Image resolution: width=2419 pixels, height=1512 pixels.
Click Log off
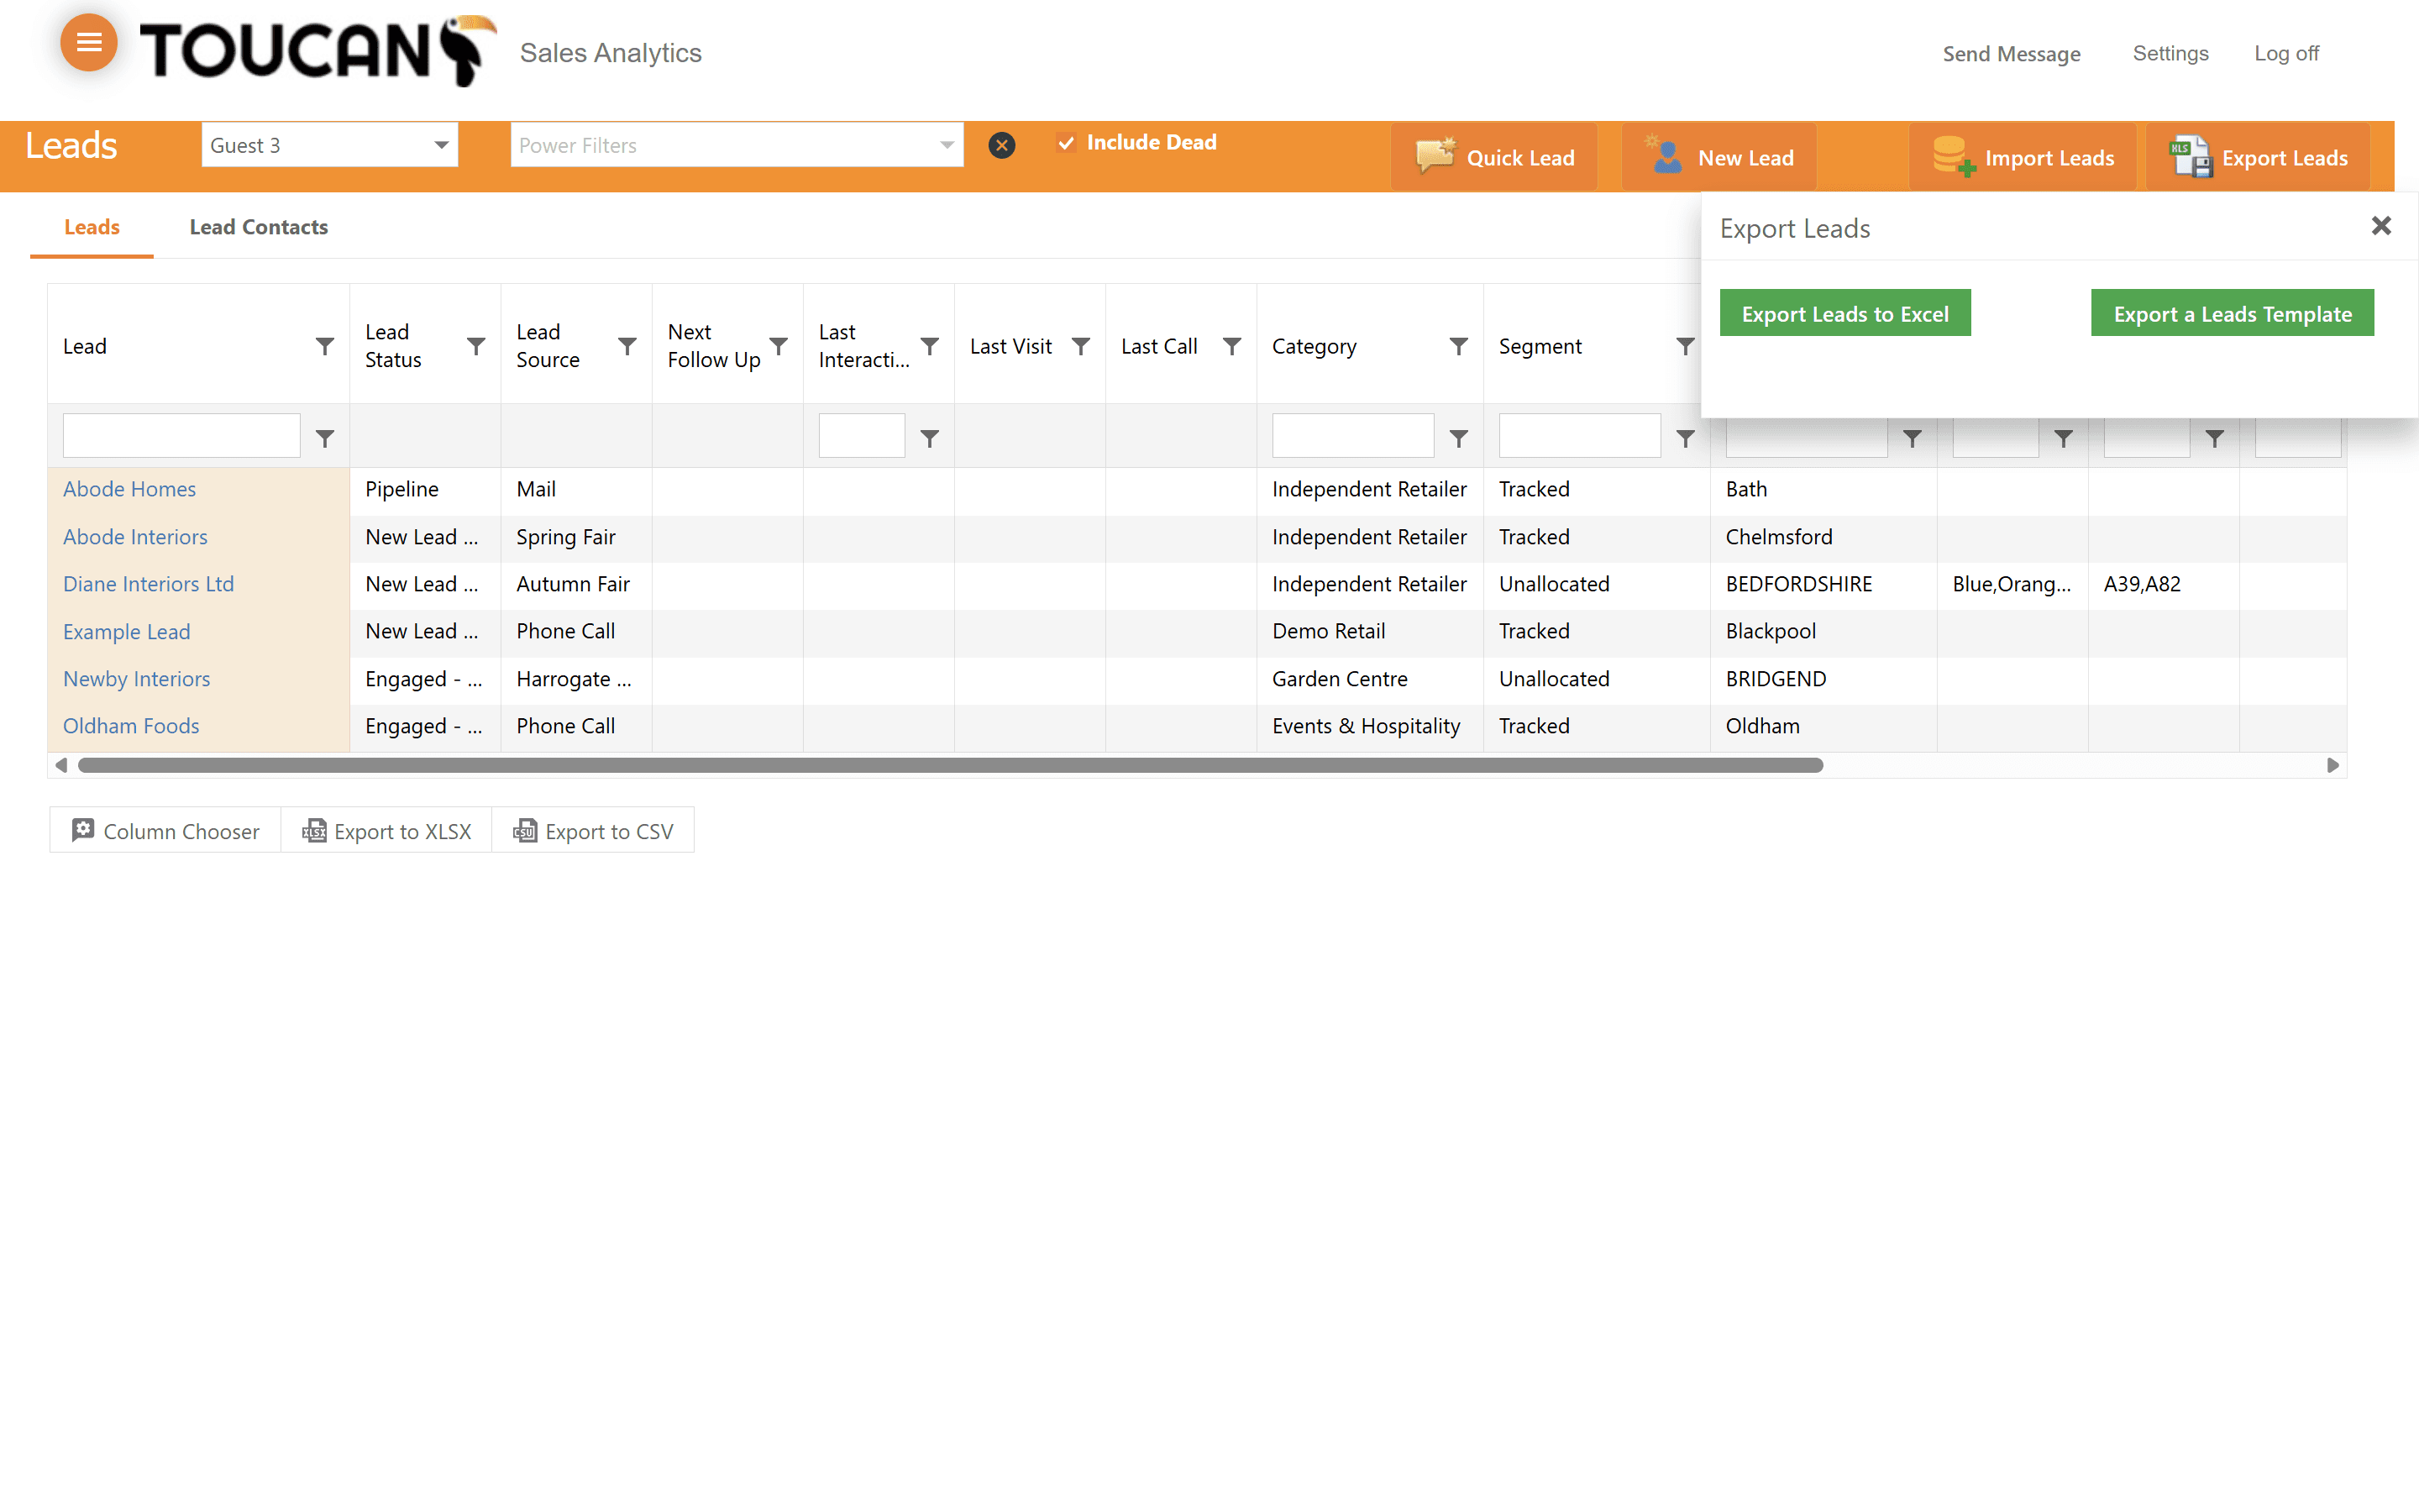[x=2286, y=53]
